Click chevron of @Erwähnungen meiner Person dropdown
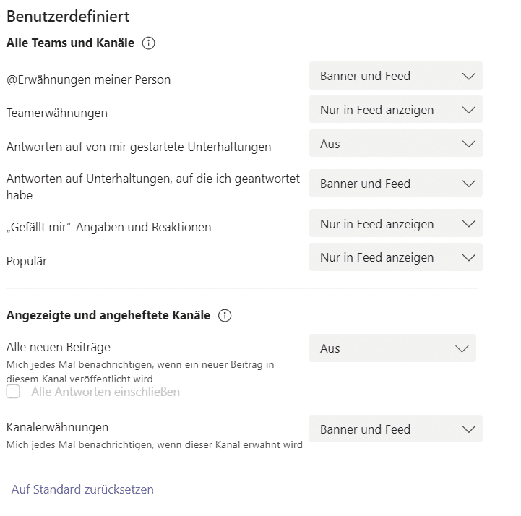521x516 pixels. 468,76
